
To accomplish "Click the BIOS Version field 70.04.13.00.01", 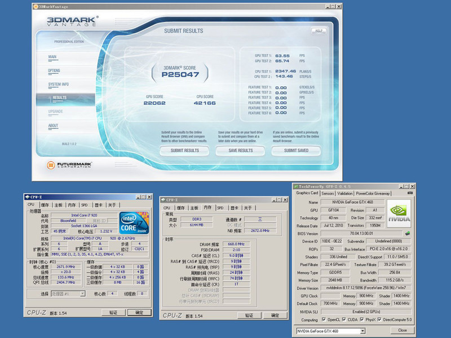I will [361, 233].
